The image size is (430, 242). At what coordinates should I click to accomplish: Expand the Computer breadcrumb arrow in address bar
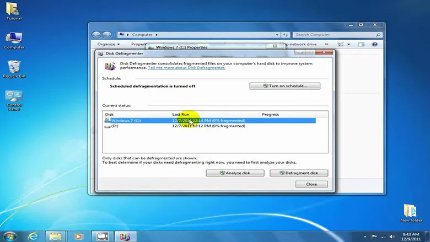(x=157, y=35)
